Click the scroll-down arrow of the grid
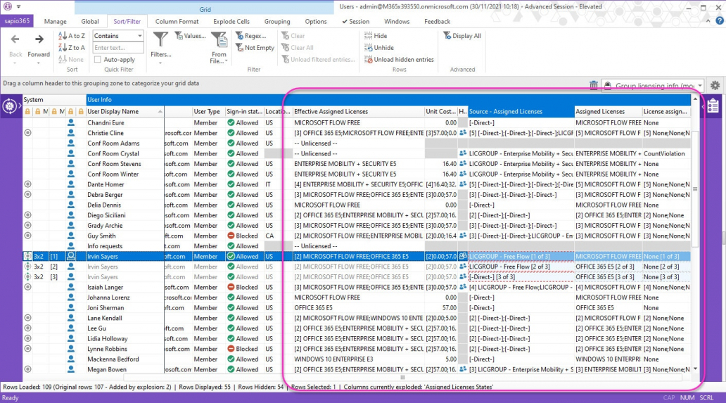The image size is (726, 403). [x=695, y=369]
